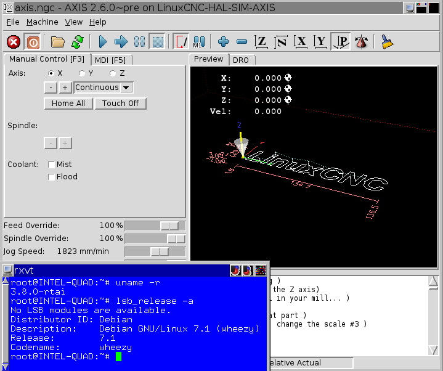Screen dimensions: 443x371
Task: Click the G-code scroll down arrow
Action: pos(433,350)
